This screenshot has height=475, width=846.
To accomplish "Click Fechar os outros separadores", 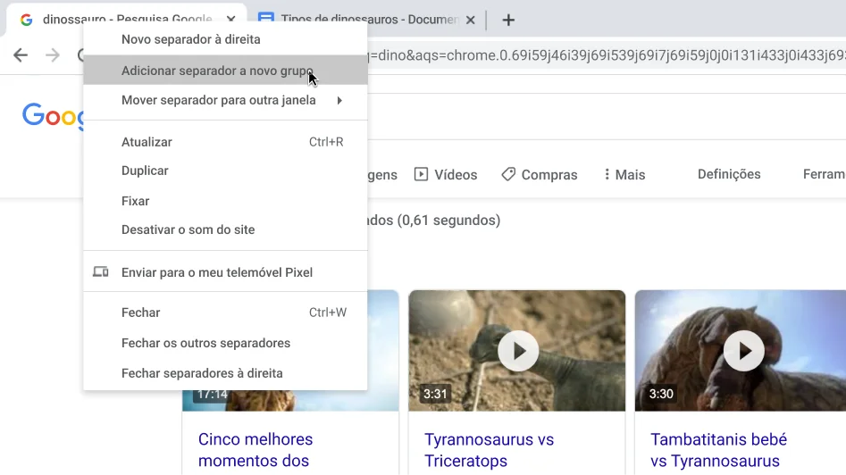I will [x=205, y=343].
